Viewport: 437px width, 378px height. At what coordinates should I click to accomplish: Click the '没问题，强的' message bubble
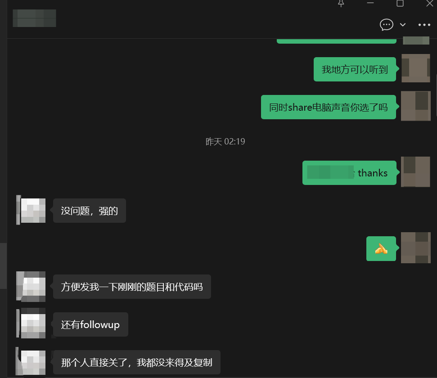click(x=90, y=211)
